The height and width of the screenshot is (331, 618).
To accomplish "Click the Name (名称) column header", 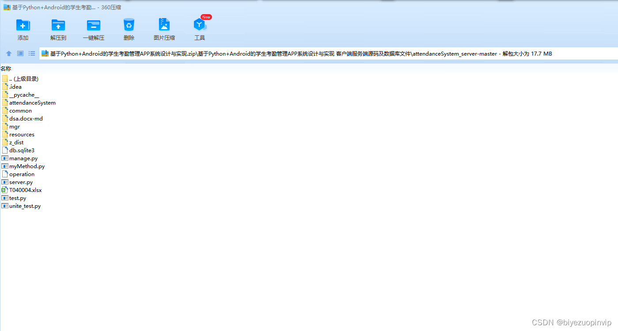I will pos(6,68).
